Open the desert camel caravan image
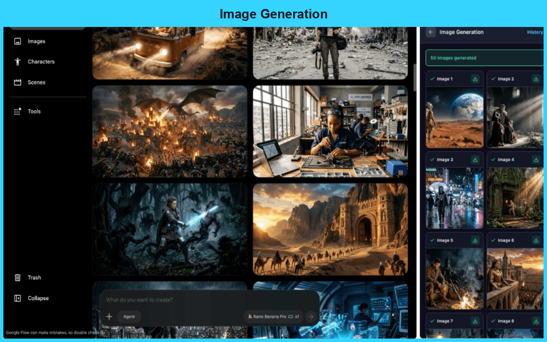 click(330, 229)
